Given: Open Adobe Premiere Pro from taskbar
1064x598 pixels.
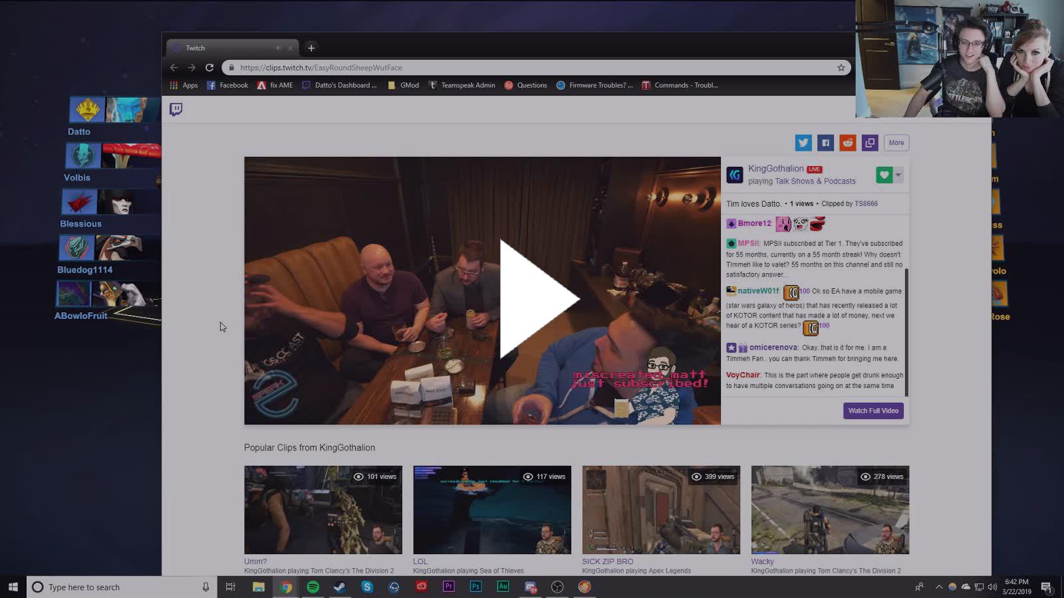Looking at the screenshot, I should [449, 587].
